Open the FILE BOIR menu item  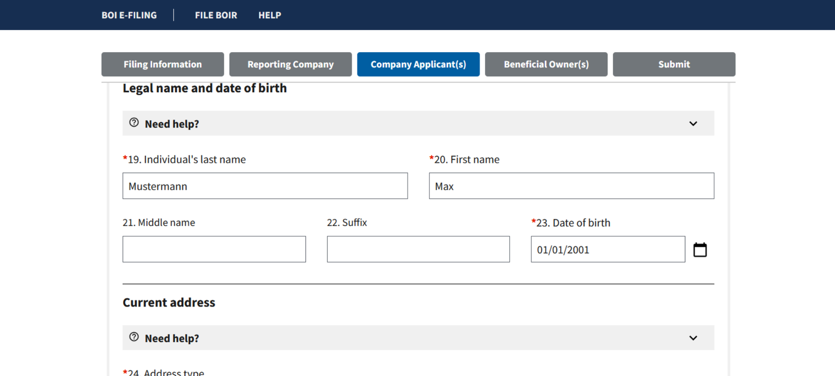(216, 15)
